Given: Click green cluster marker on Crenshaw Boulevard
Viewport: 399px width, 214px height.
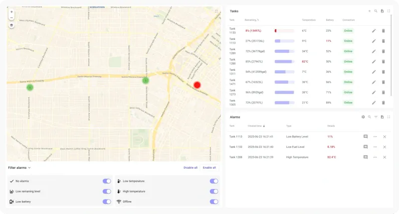Looking at the screenshot, I should coord(30,88).
